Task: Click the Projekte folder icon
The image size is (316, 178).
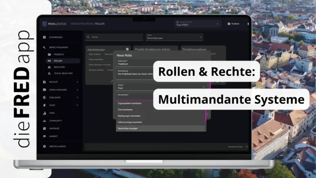Action: 49,54
